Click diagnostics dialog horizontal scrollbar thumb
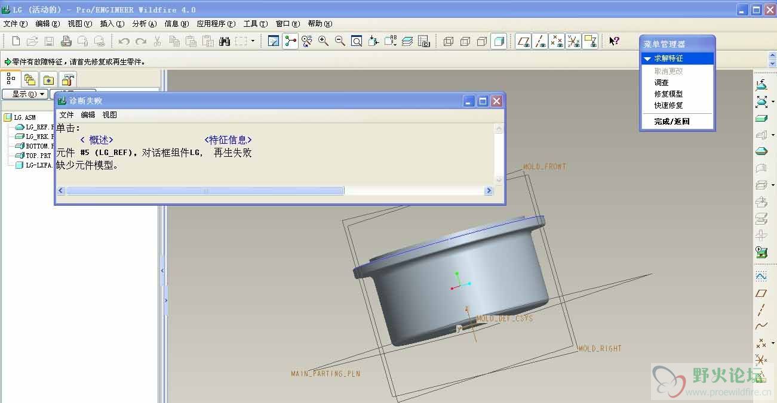This screenshot has width=777, height=403. [205, 191]
